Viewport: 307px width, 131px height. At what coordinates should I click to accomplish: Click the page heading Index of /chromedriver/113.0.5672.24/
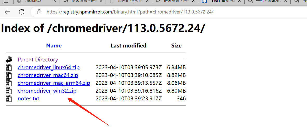click(103, 28)
